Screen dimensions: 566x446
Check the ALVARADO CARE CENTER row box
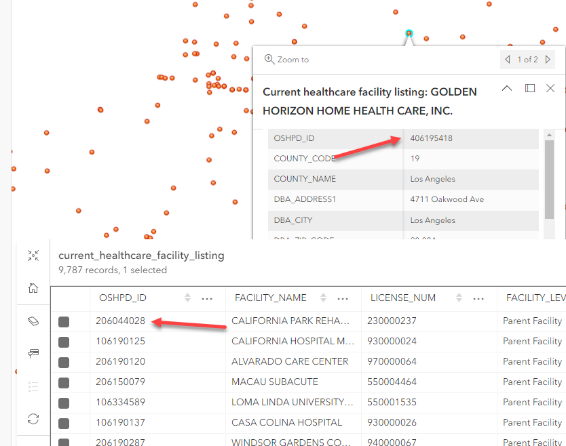64,363
